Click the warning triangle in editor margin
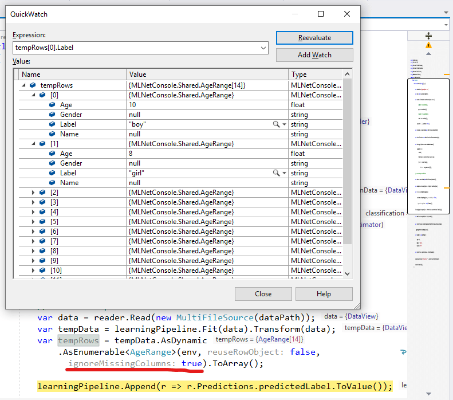The width and height of the screenshot is (453, 400). 428,45
